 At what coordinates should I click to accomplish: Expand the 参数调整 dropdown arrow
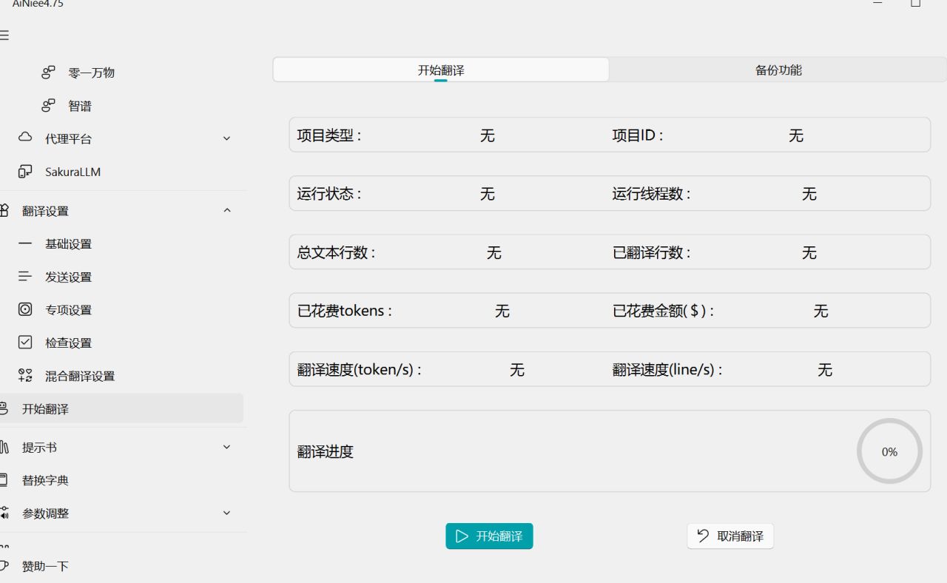coord(226,513)
